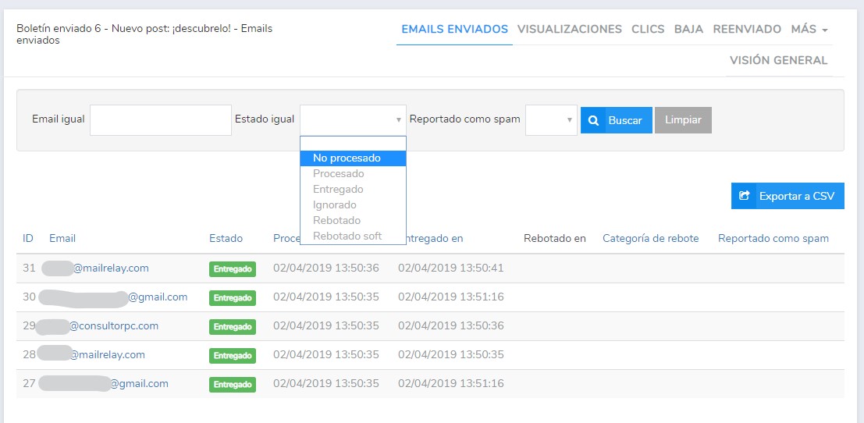The image size is (864, 423).
Task: Click delivered time 02/04/2019 13:51:16 in row 30
Action: click(x=451, y=297)
